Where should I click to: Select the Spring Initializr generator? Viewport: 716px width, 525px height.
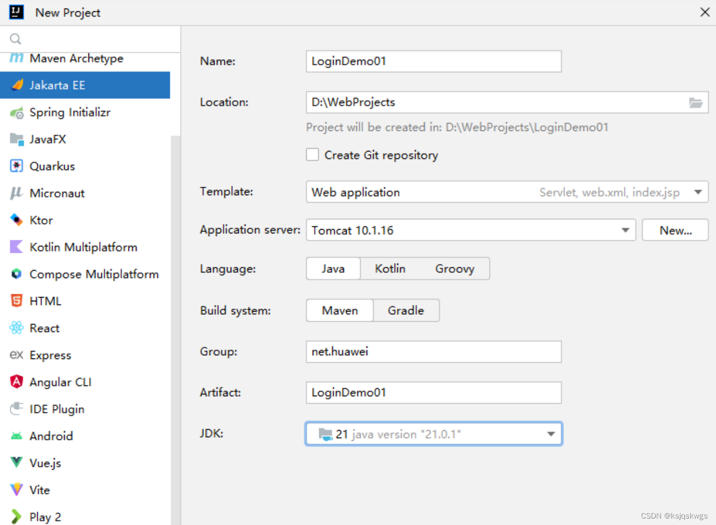coord(85,112)
